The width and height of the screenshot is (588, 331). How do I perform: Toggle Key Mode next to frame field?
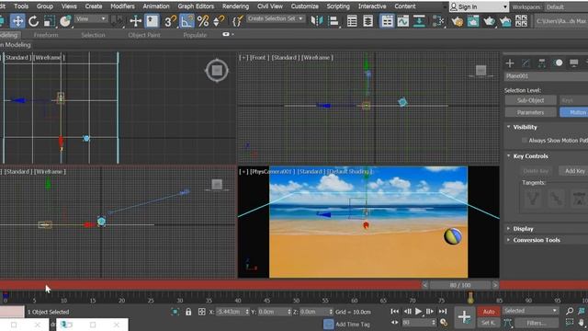395,323
